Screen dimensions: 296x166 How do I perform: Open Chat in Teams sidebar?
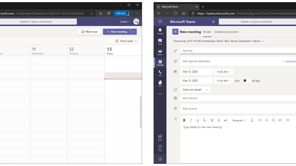[160, 42]
